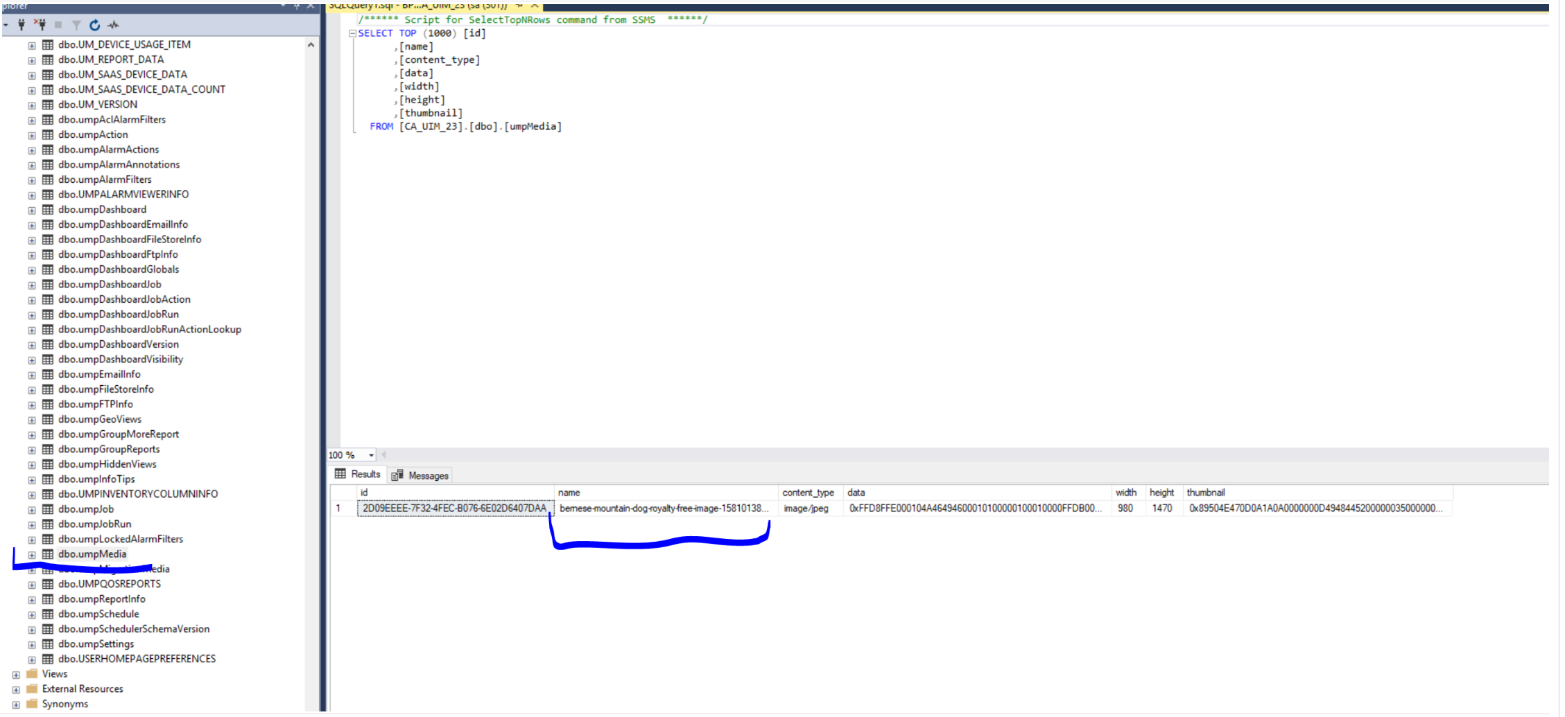Click the Filter funnel icon in Object Explorer

click(x=76, y=26)
